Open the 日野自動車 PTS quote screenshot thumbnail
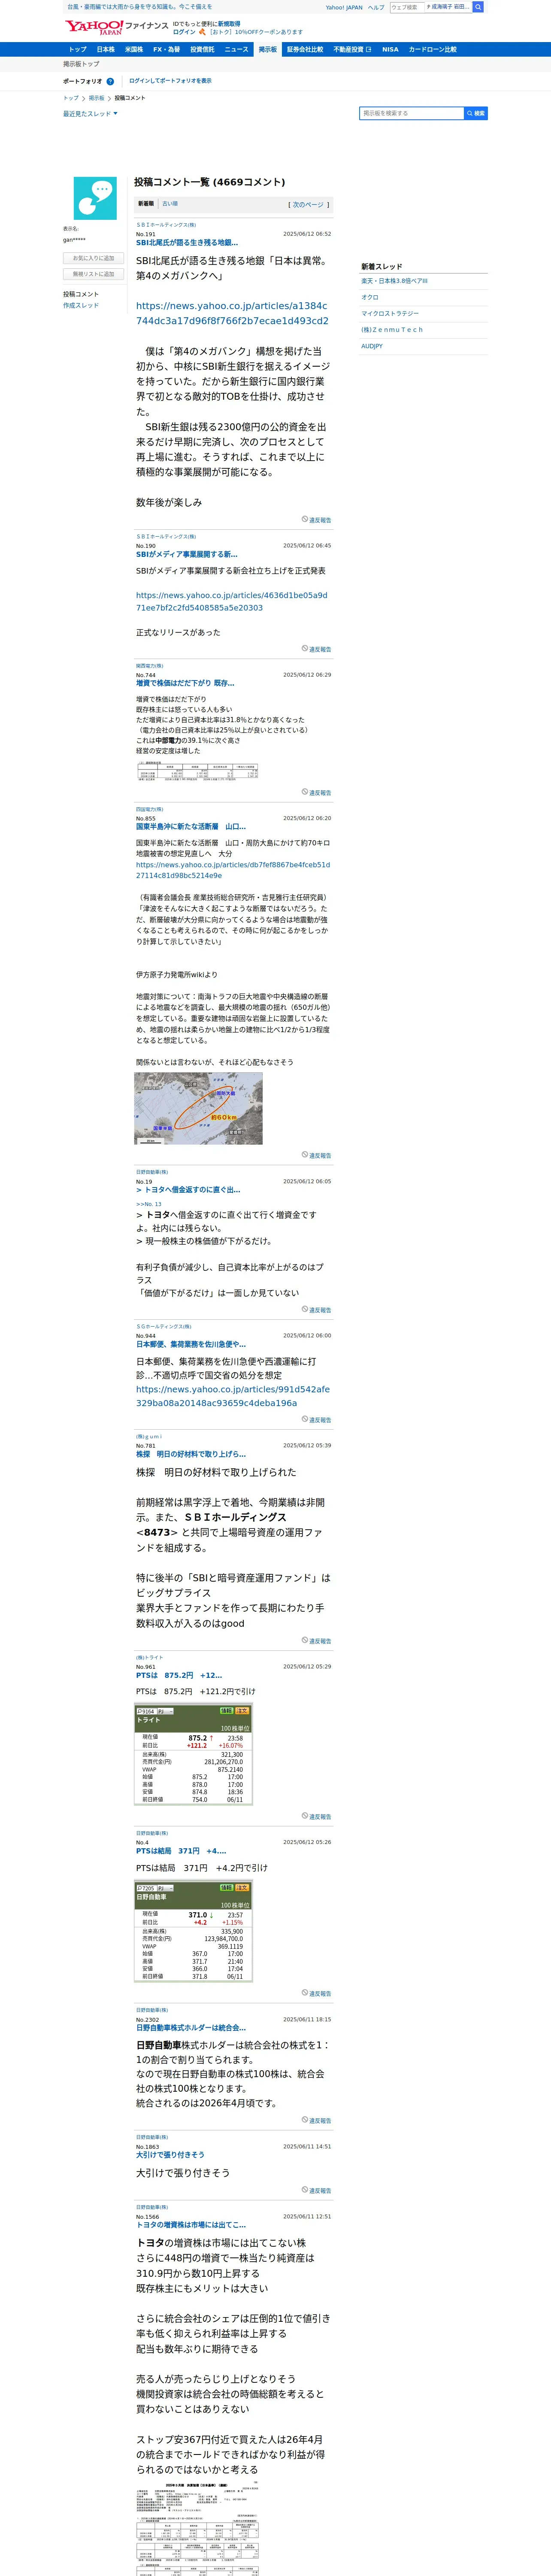The width and height of the screenshot is (551, 2576). click(x=193, y=1931)
